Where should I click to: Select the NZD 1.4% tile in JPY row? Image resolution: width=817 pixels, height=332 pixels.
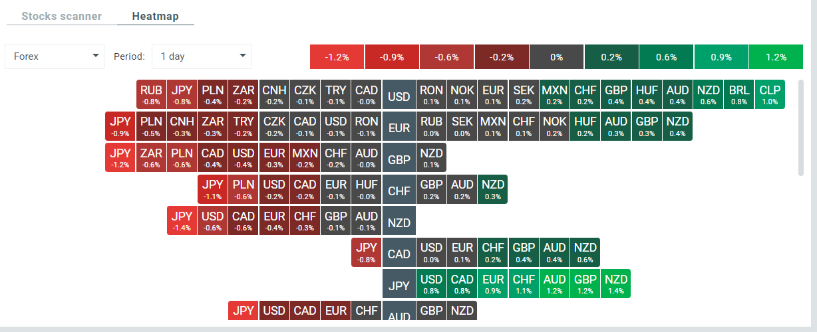click(x=615, y=283)
